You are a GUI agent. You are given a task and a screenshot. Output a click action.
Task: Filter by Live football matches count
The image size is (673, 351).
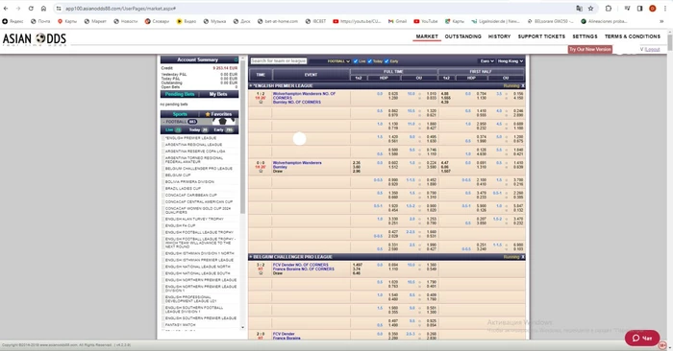173,129
